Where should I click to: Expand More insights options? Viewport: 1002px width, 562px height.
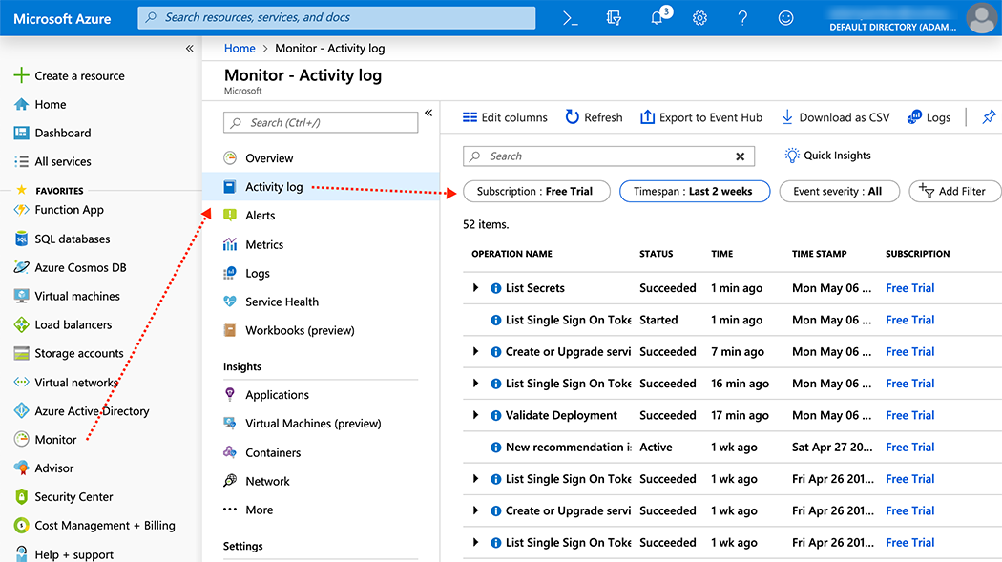coord(248,510)
